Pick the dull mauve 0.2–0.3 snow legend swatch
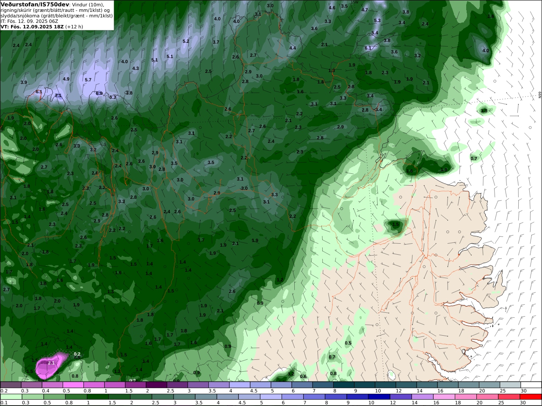Screen dimensions: 542x406 pos(11,385)
